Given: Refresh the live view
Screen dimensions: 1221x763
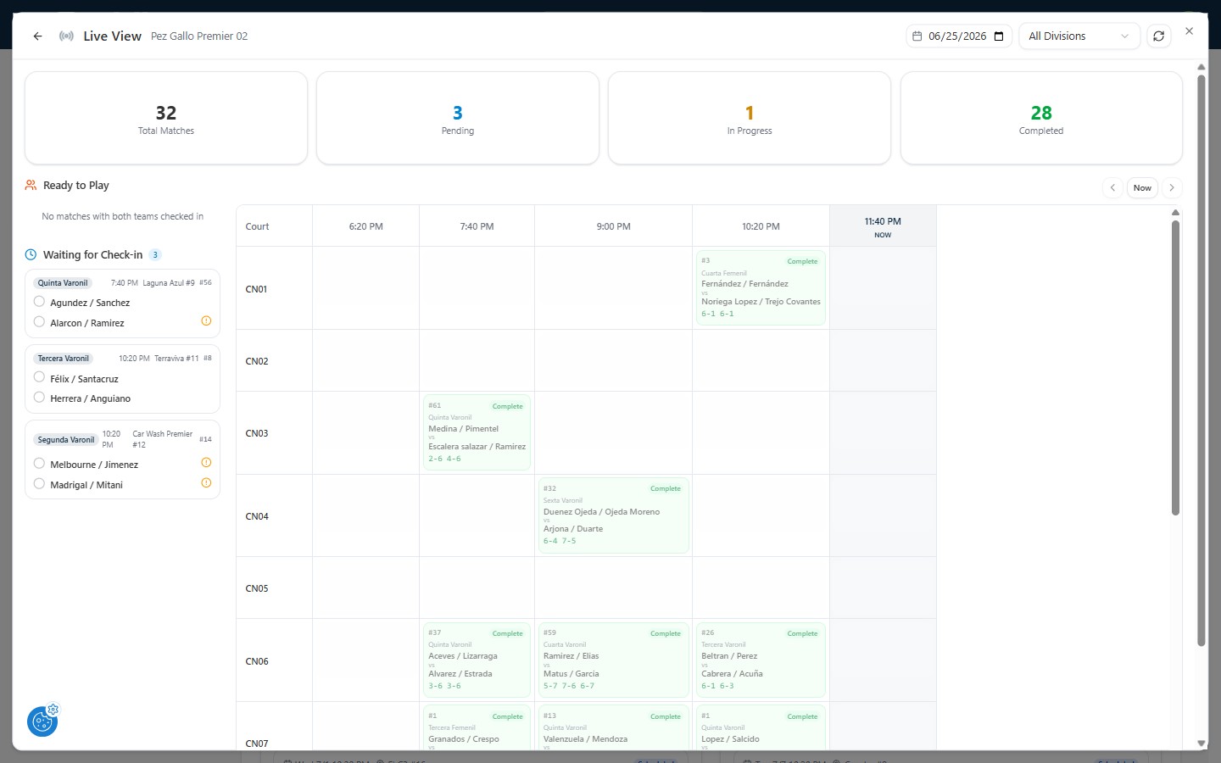Looking at the screenshot, I should coord(1158,36).
